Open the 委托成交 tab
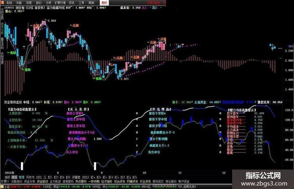 (x=158, y=181)
